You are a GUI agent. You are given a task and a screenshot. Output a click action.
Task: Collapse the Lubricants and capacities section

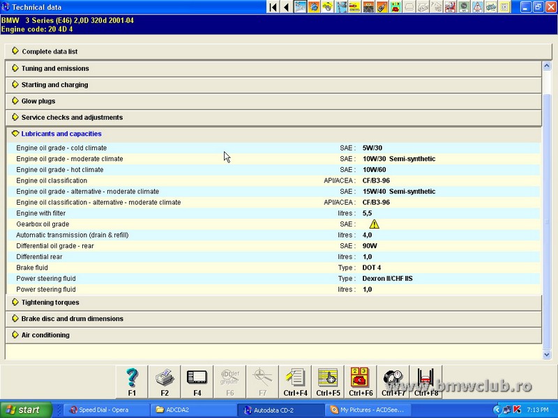point(61,134)
